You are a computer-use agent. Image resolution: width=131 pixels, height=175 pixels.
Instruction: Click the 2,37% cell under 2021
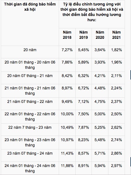[116, 102]
